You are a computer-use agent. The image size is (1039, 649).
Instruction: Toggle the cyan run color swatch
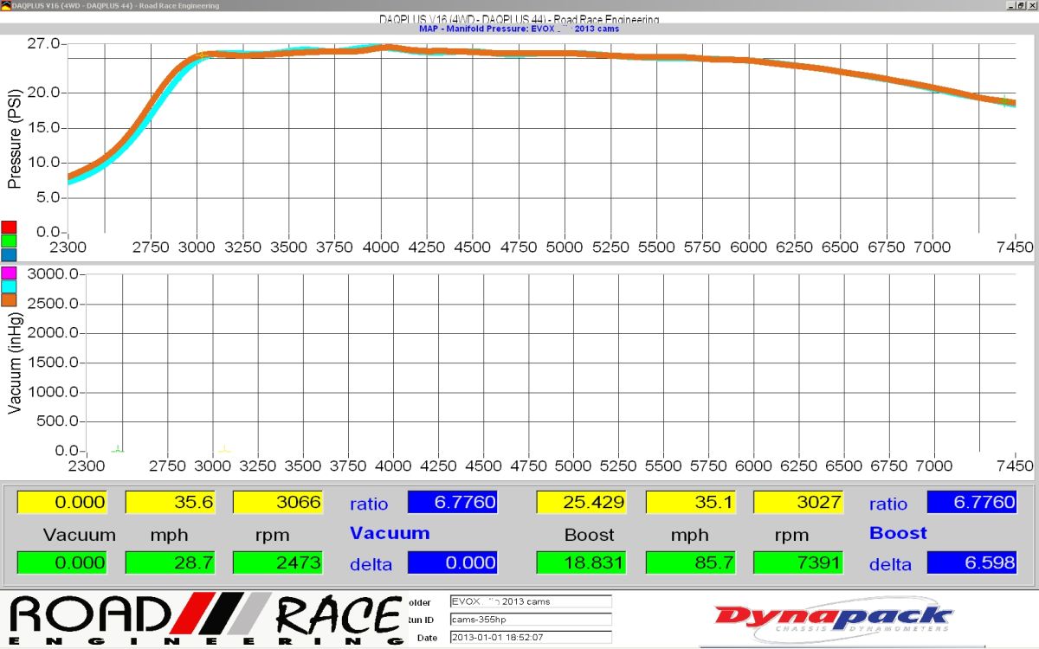[x=9, y=286]
